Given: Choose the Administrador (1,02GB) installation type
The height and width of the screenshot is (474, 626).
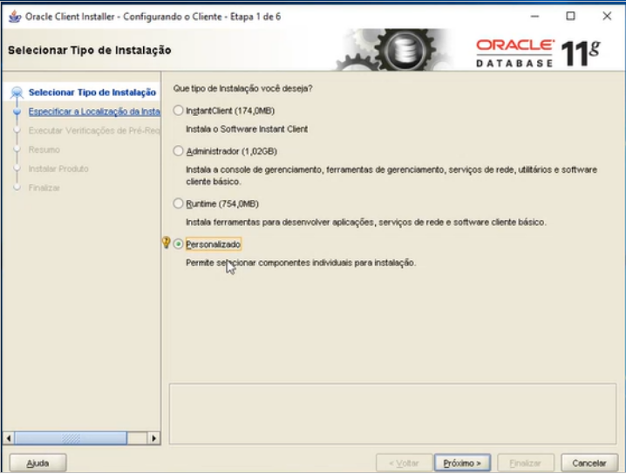Looking at the screenshot, I should (x=178, y=151).
